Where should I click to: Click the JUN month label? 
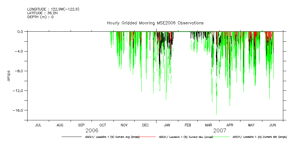[272, 125]
